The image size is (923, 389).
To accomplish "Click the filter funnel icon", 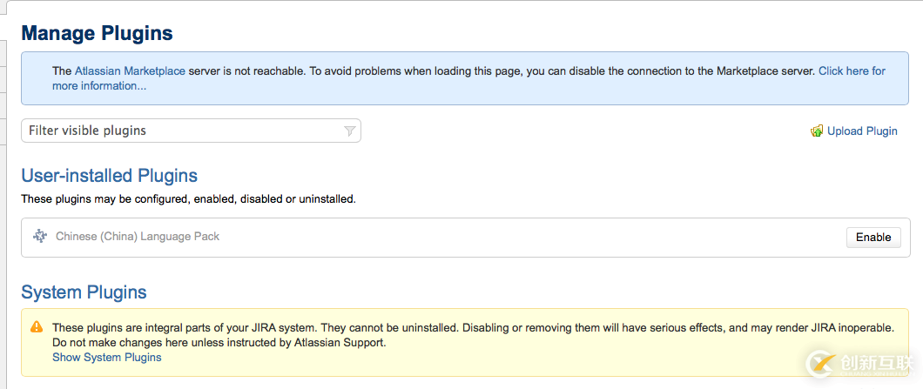I will (x=350, y=131).
